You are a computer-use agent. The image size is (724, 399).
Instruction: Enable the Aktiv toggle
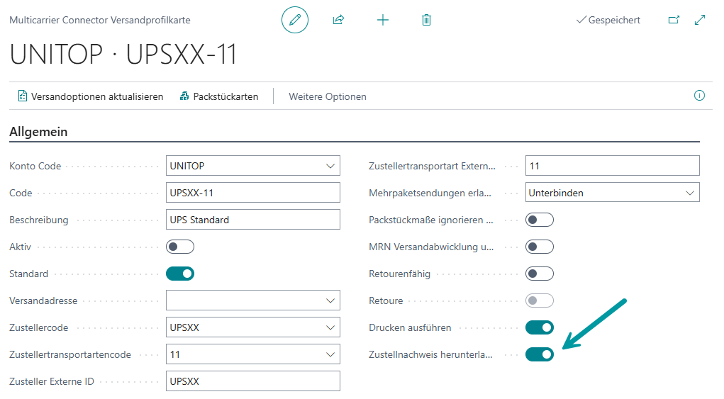pos(180,247)
